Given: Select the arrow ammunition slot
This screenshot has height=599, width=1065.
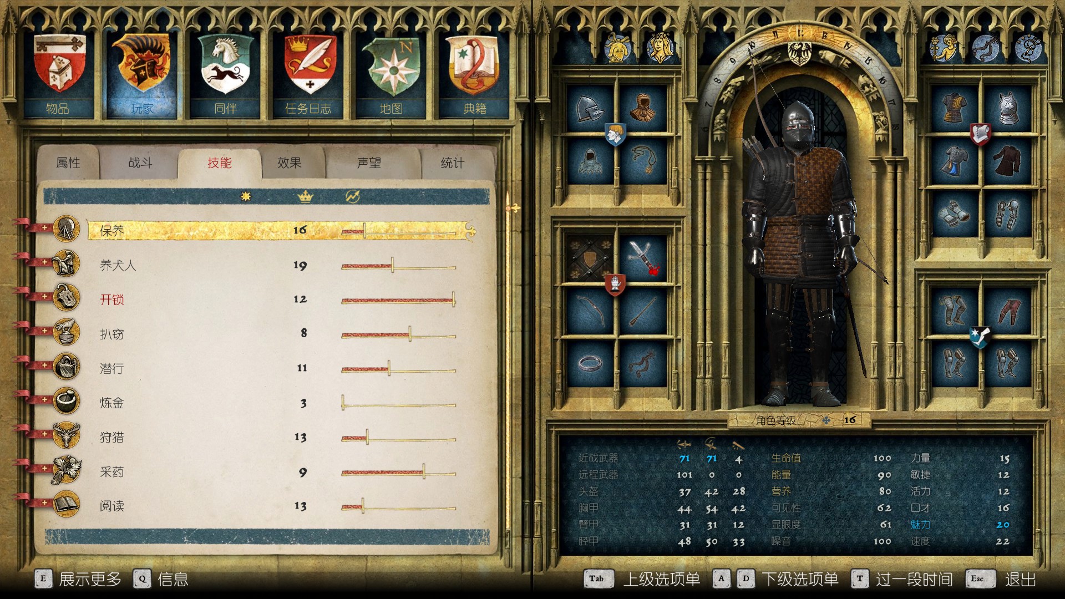Looking at the screenshot, I should [x=643, y=311].
